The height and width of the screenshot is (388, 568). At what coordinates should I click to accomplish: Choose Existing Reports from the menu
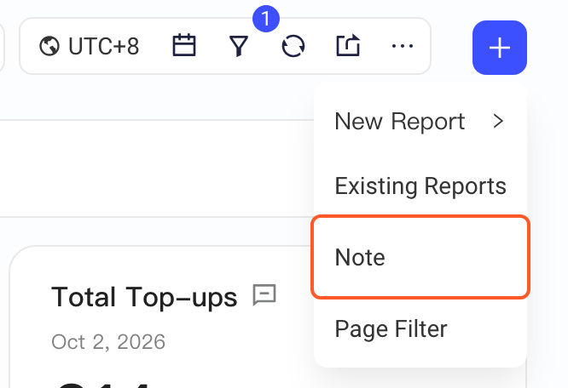(x=420, y=186)
